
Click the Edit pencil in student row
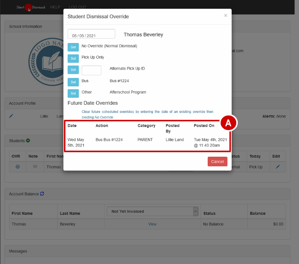point(278,167)
